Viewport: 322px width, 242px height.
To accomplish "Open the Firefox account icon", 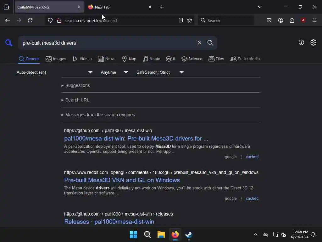I will (281, 20).
